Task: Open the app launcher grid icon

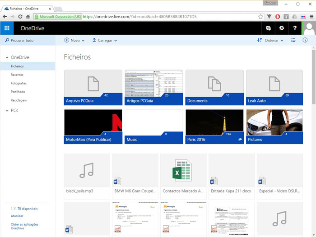Action: coord(7,28)
